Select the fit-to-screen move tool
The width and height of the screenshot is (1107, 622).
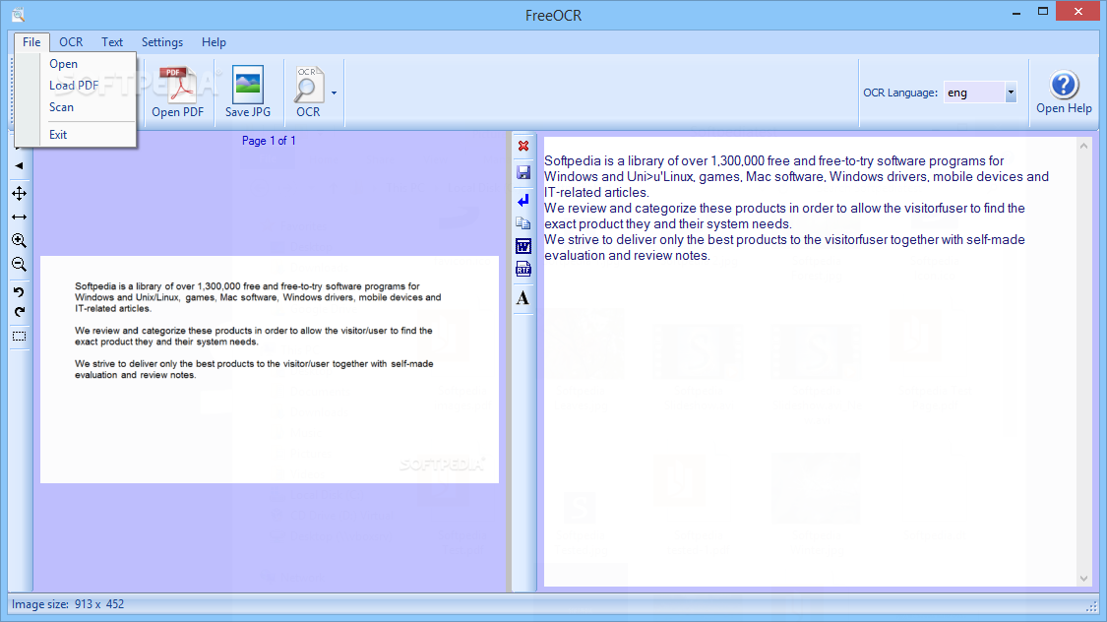[x=19, y=194]
